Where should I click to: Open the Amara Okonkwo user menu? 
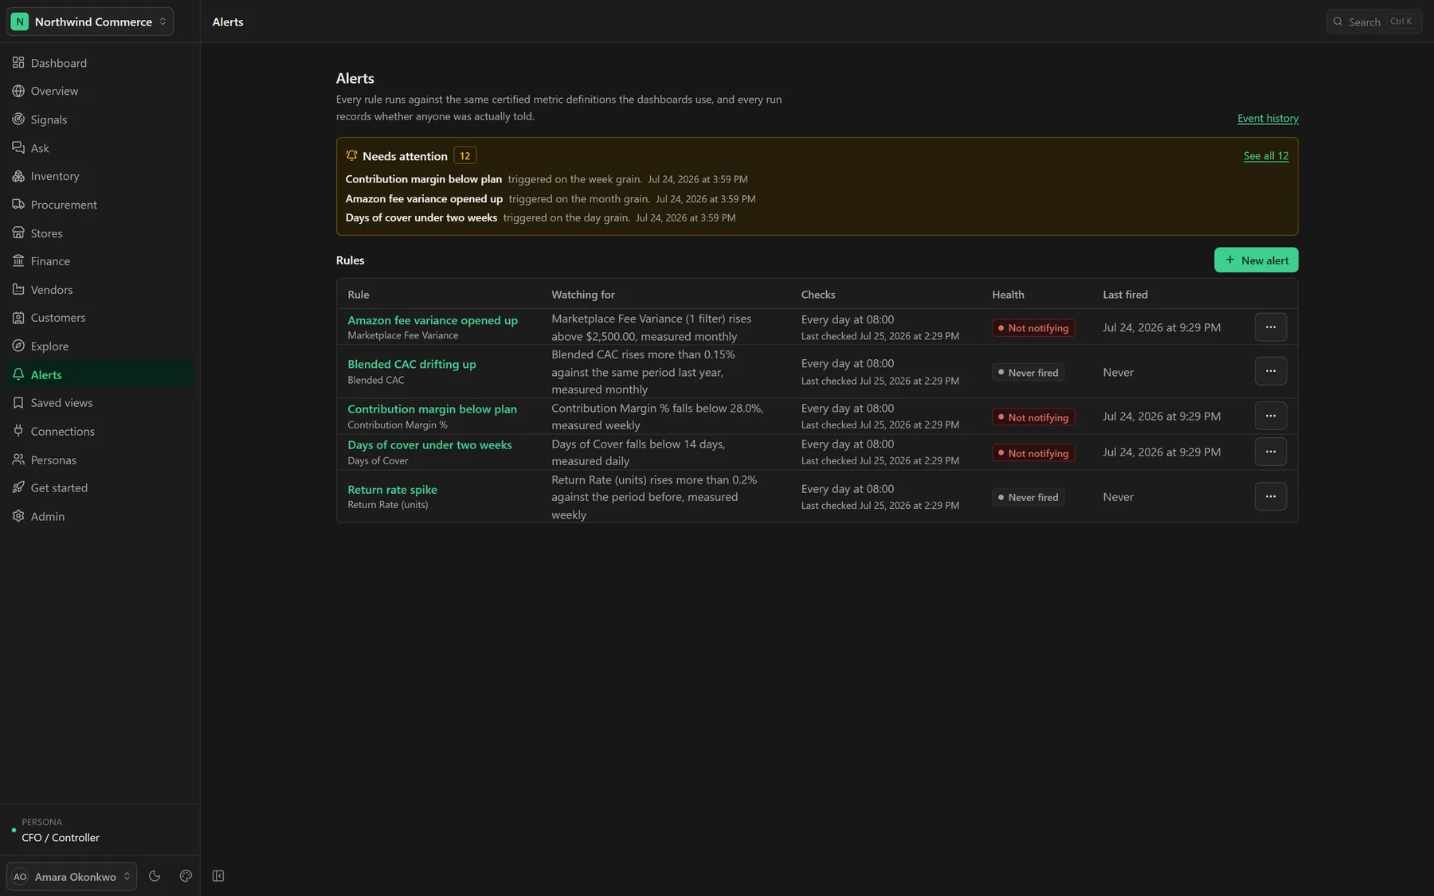point(72,876)
